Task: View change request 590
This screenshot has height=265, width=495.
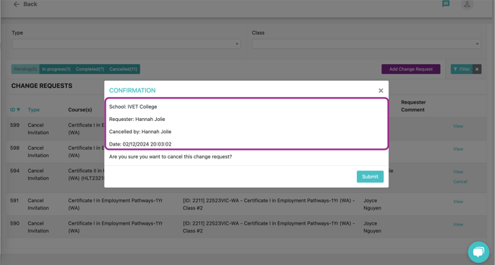Action: coord(458,224)
